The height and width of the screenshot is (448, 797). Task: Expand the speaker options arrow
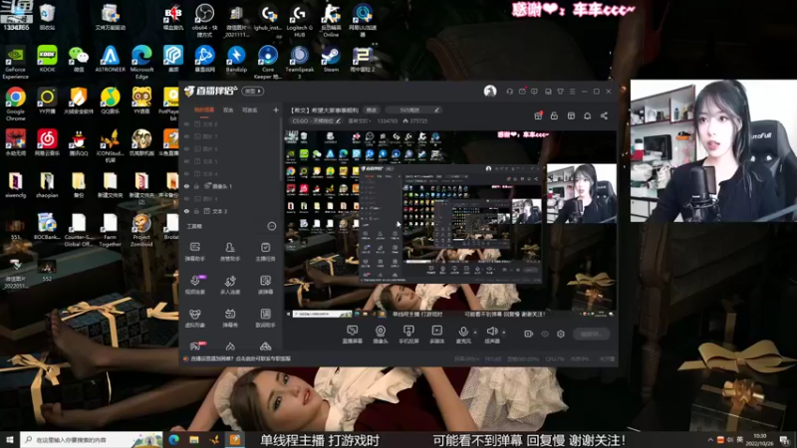pyautogui.click(x=504, y=333)
